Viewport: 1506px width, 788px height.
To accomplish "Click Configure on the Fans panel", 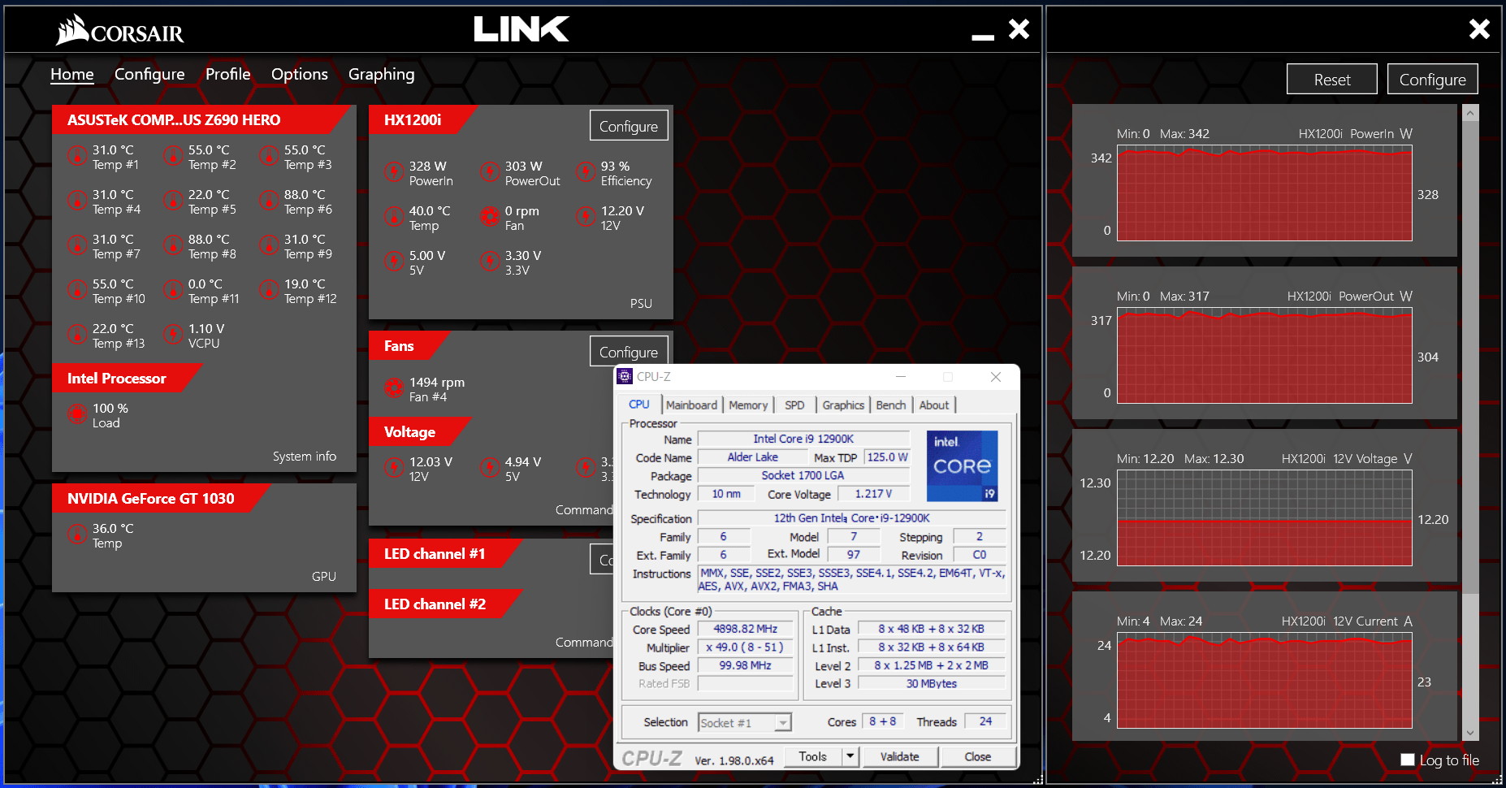I will [629, 352].
